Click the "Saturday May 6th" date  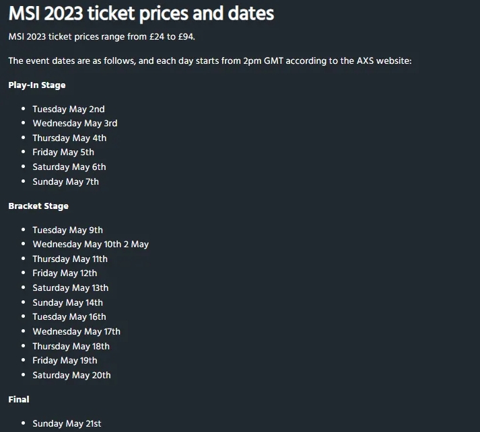click(x=69, y=167)
